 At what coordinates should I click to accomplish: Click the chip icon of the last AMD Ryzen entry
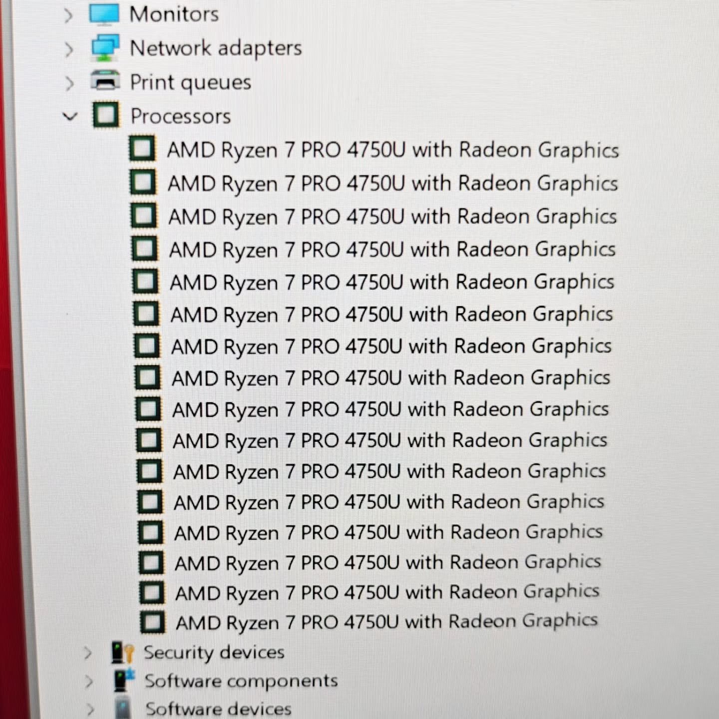click(x=152, y=622)
